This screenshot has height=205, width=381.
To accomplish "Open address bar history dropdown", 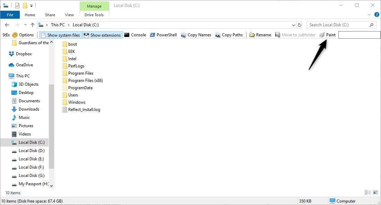I will point(294,25).
